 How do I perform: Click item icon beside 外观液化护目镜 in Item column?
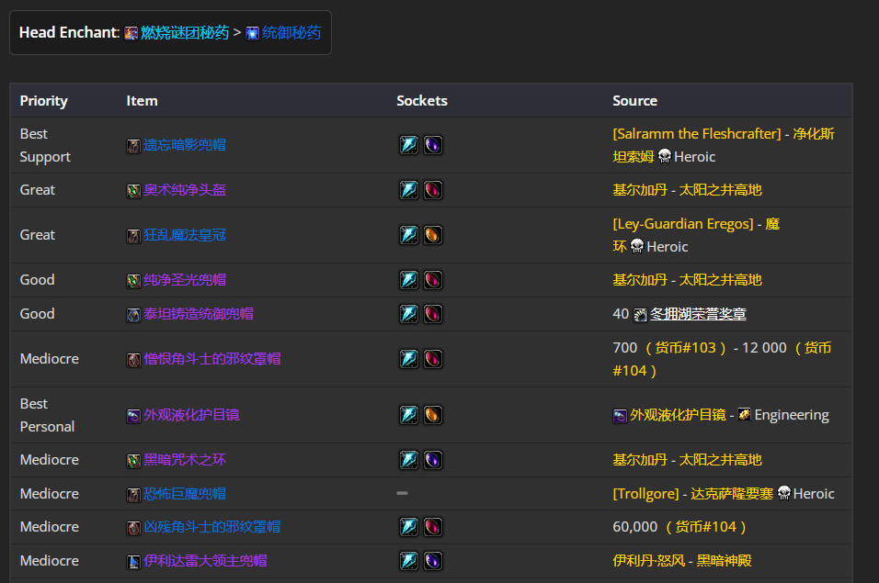(x=133, y=416)
